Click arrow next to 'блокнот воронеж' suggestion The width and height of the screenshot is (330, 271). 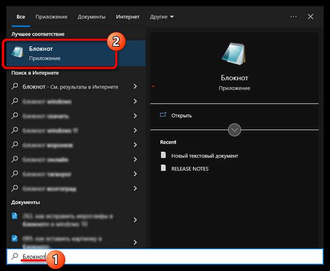(x=135, y=145)
